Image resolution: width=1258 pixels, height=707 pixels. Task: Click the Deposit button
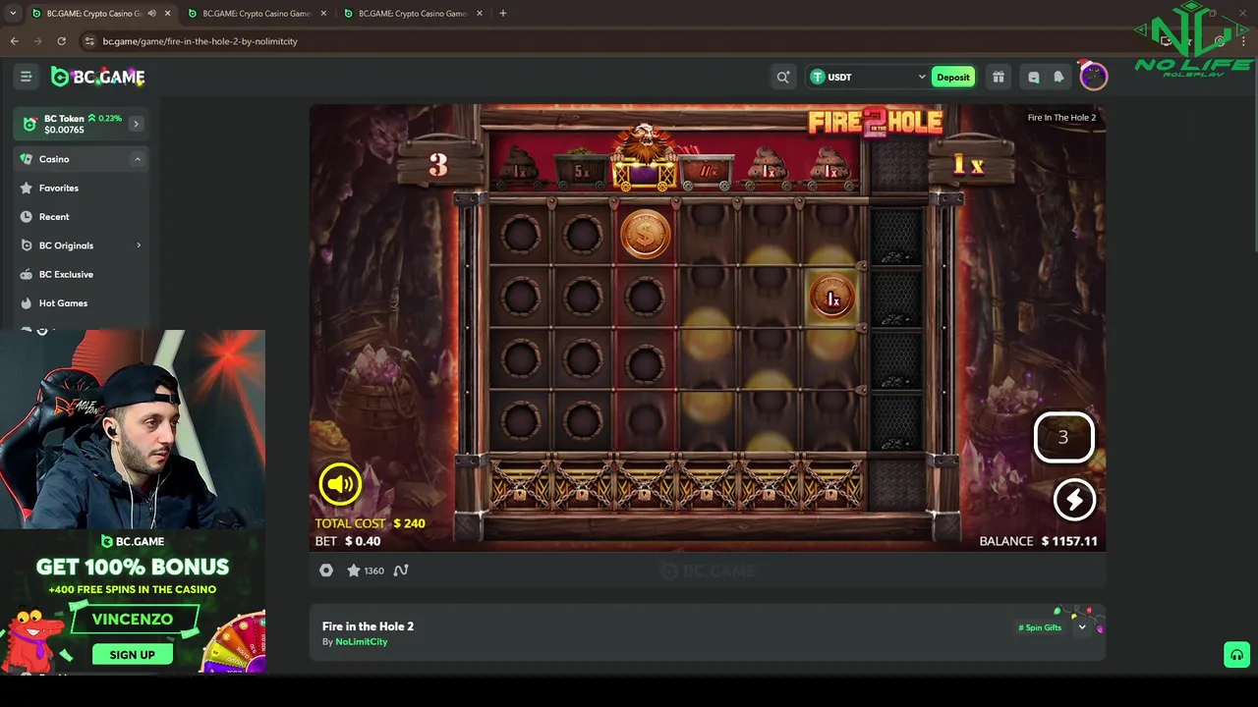(952, 77)
